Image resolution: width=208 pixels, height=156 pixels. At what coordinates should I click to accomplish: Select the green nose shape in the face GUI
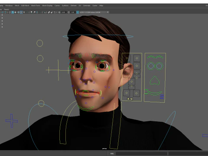155,81
